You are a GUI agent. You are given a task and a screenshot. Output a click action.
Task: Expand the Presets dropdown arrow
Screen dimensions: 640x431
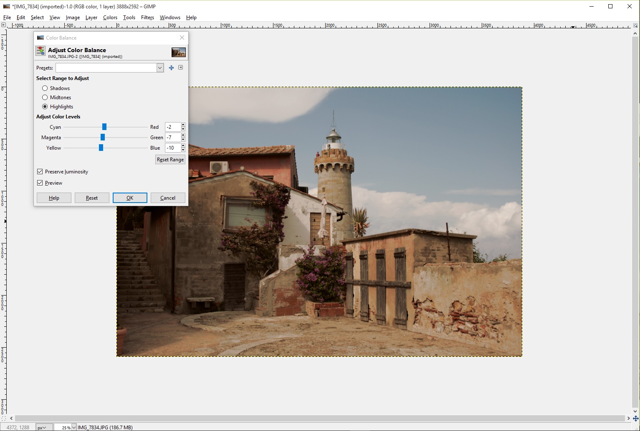click(160, 68)
